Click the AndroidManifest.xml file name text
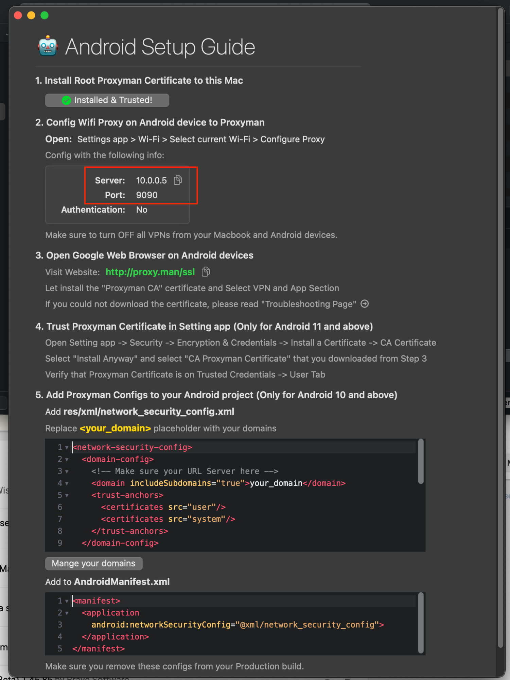The width and height of the screenshot is (510, 680). click(x=122, y=582)
